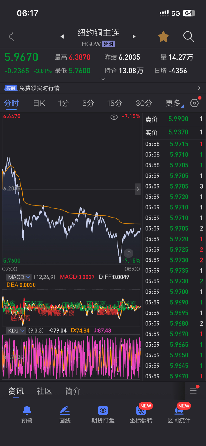Tap the 最低 5.7600 value
206x446 pixels.
[x=72, y=71]
